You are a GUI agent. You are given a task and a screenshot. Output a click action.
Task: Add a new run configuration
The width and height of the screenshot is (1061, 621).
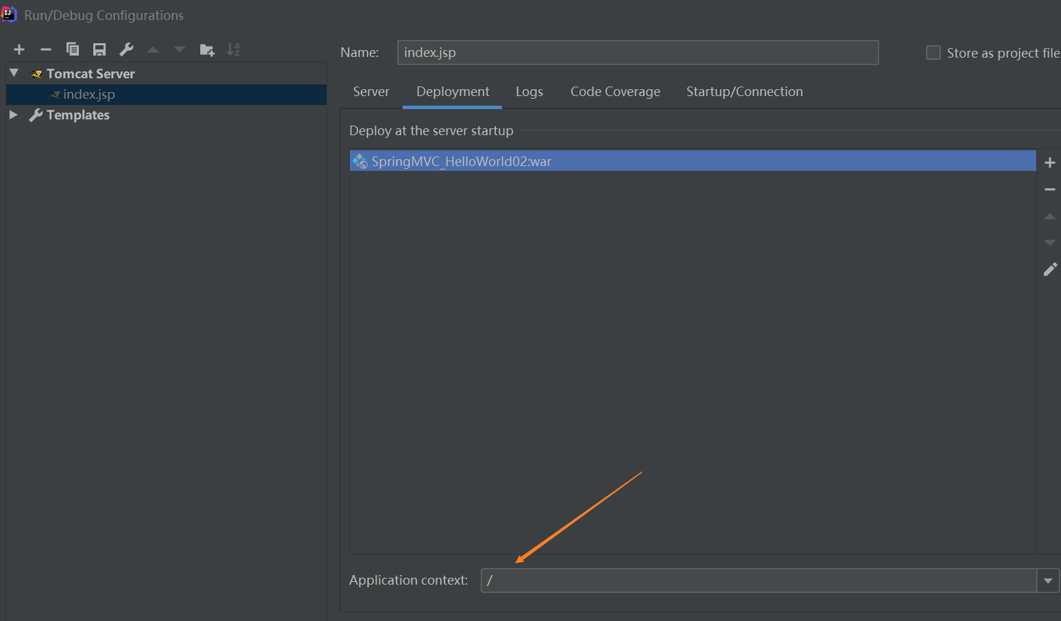[19, 49]
